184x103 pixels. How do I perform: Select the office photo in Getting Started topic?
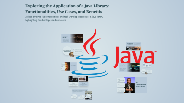89,95
